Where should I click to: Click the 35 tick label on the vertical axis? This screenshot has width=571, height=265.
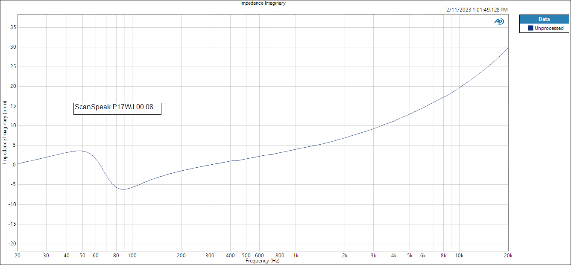click(x=13, y=27)
